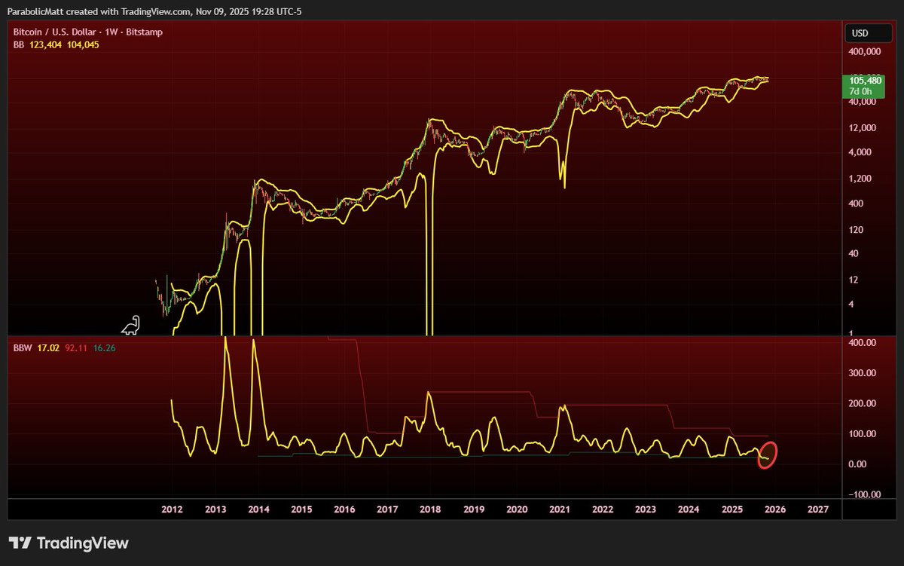Click the 2012 label on time axis
This screenshot has width=904, height=566.
click(171, 509)
